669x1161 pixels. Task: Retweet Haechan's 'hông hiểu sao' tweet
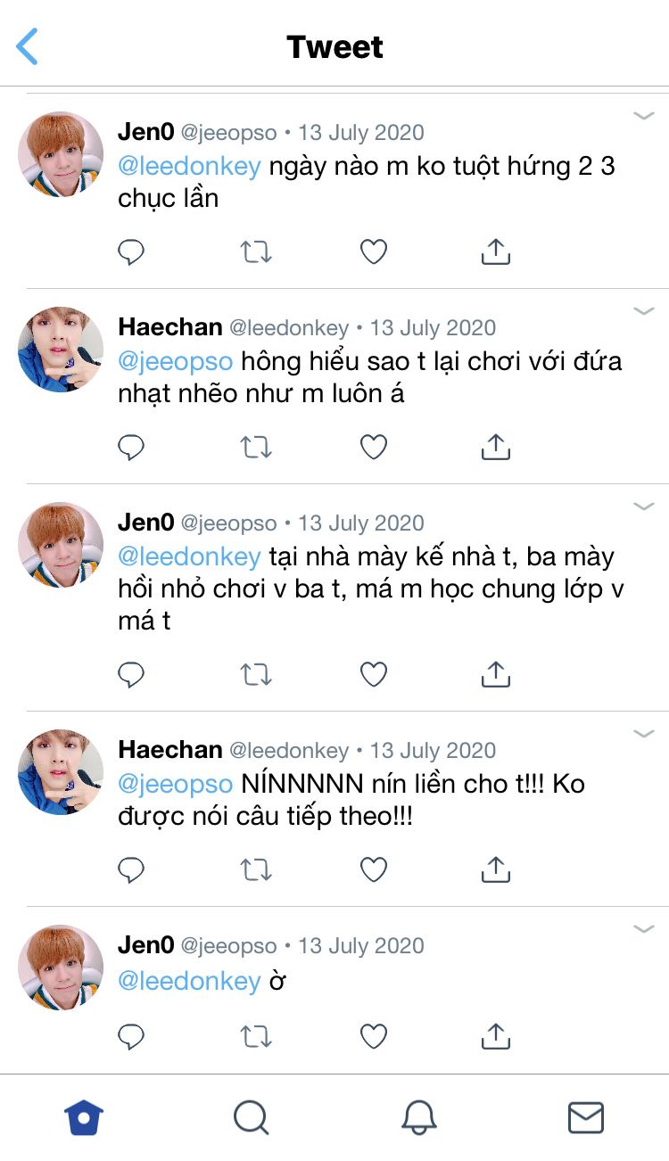click(x=256, y=448)
